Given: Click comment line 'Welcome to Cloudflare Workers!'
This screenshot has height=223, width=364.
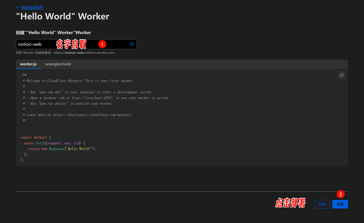Looking at the screenshot, I should coord(78,81).
